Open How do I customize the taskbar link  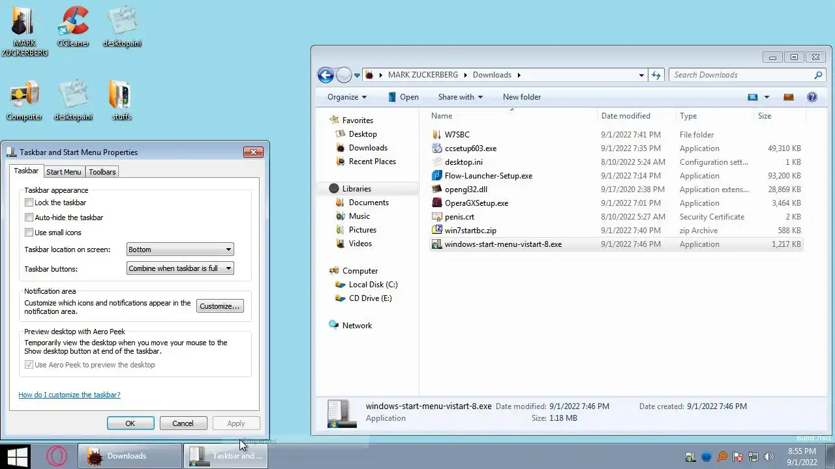70,395
